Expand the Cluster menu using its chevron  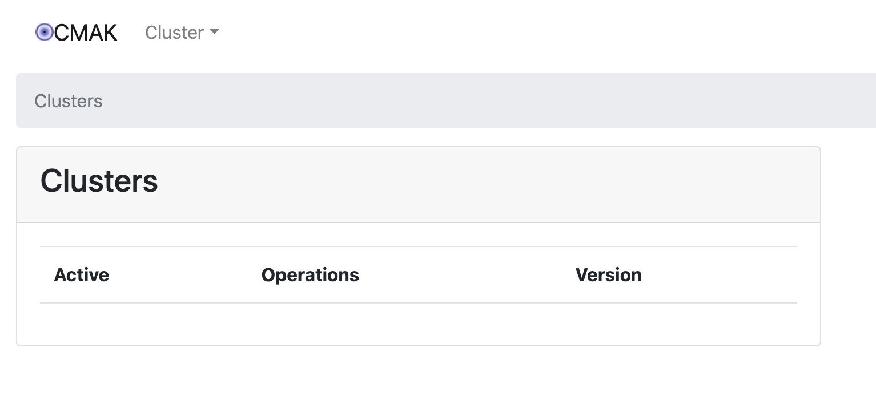(x=215, y=33)
